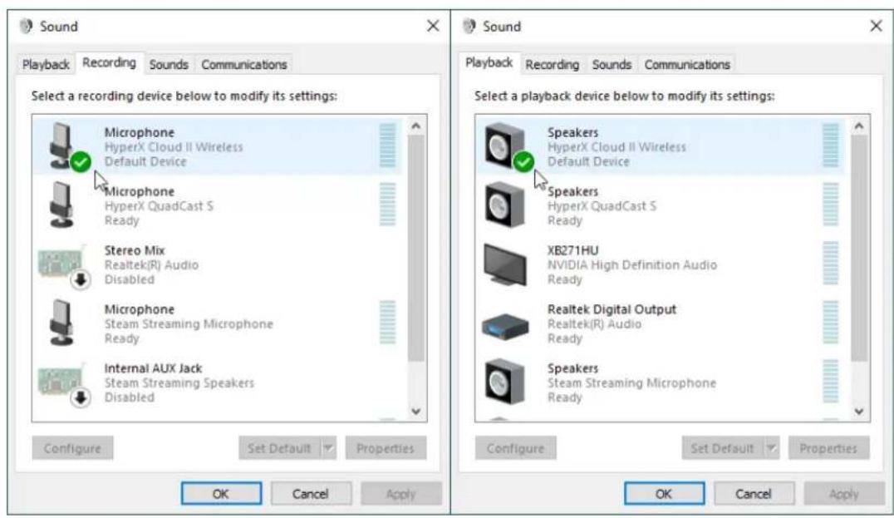
Task: Select HyperX Cloud II Wireless microphone icon
Action: (61, 146)
